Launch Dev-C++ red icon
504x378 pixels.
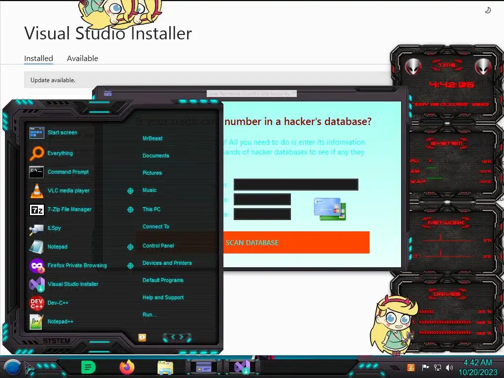36,303
